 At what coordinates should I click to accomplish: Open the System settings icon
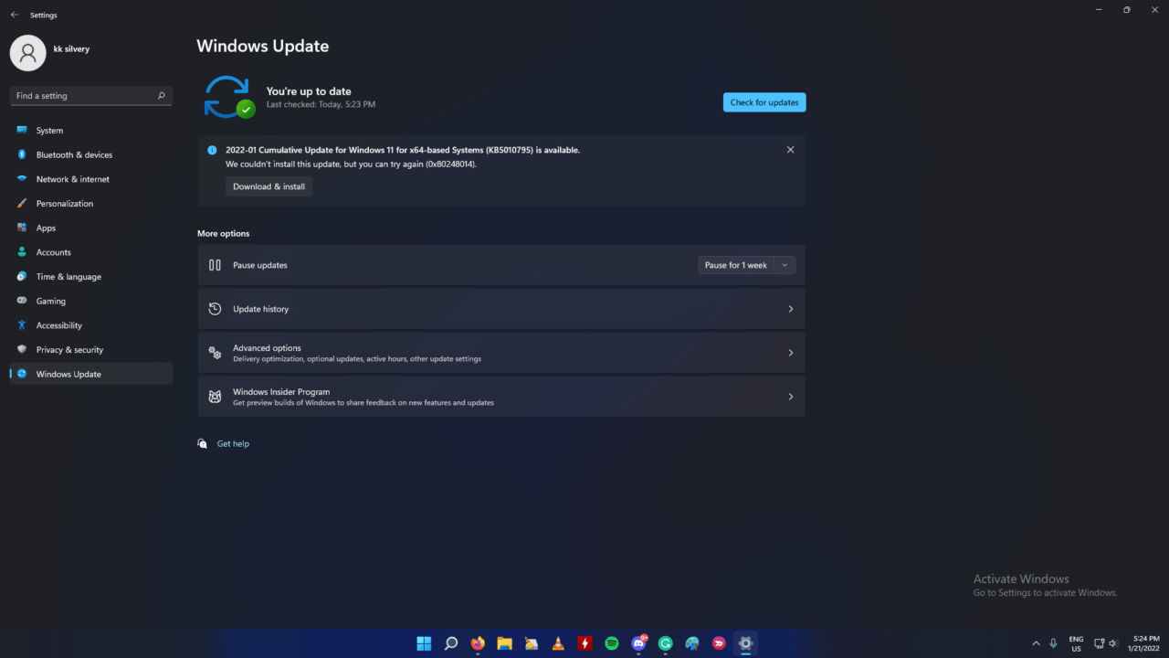[22, 130]
